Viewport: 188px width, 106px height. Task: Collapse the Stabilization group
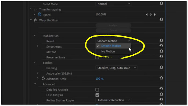click(35, 35)
